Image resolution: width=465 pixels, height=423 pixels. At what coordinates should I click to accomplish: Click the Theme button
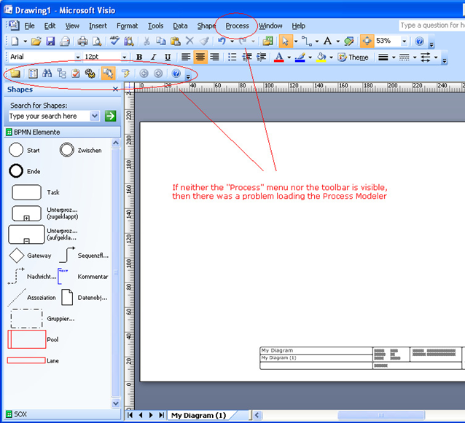click(353, 58)
